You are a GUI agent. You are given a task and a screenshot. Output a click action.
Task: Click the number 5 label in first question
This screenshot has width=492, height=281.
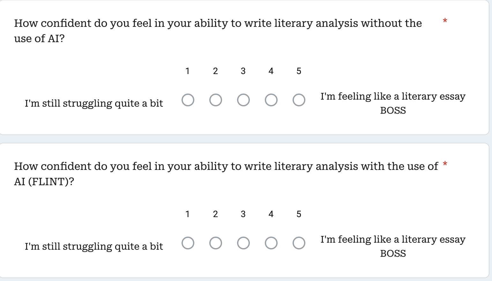click(x=299, y=71)
